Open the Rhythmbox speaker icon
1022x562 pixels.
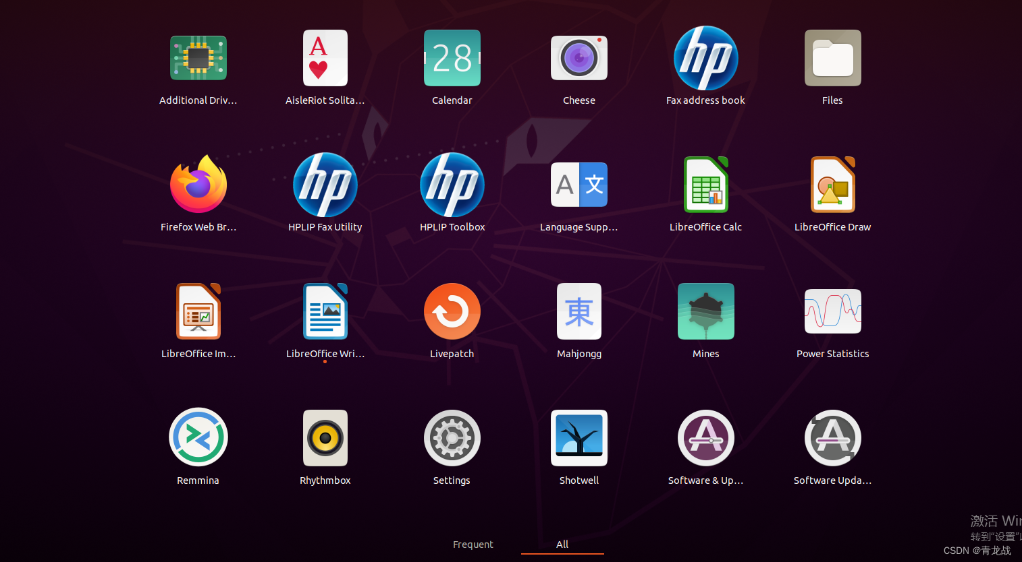point(325,438)
